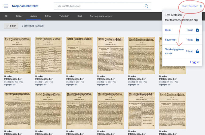Click the lock icon beside Favoritter

pos(197,40)
